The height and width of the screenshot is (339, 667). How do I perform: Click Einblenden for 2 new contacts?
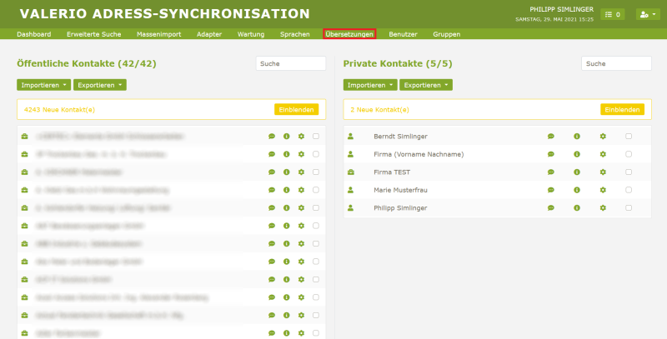pos(622,110)
